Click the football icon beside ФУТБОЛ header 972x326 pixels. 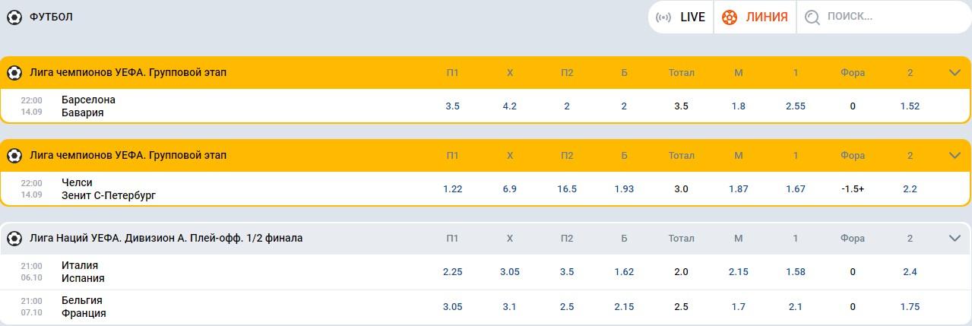pos(14,17)
